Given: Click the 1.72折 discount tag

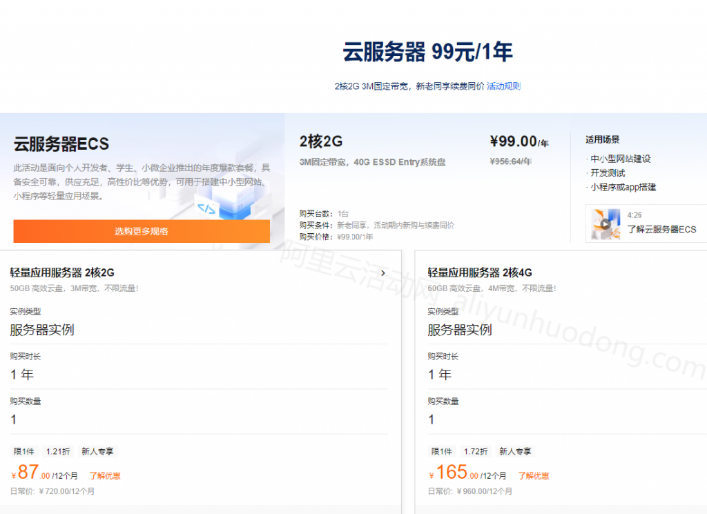Looking at the screenshot, I should [476, 451].
